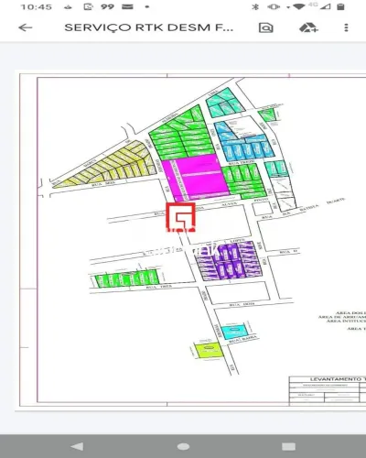
Task: Tap the Wi-Fi signal status icon
Action: tap(298, 6)
